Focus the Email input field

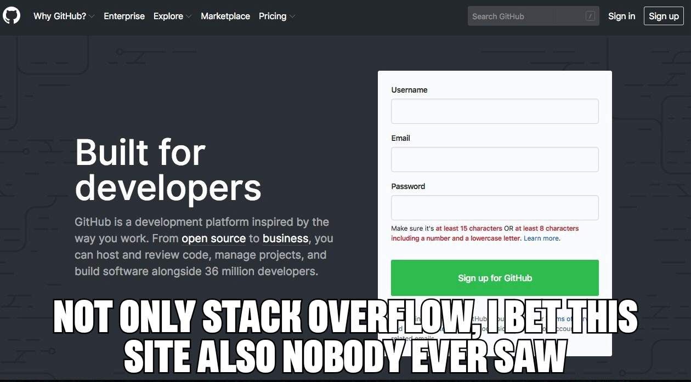pyautogui.click(x=495, y=159)
